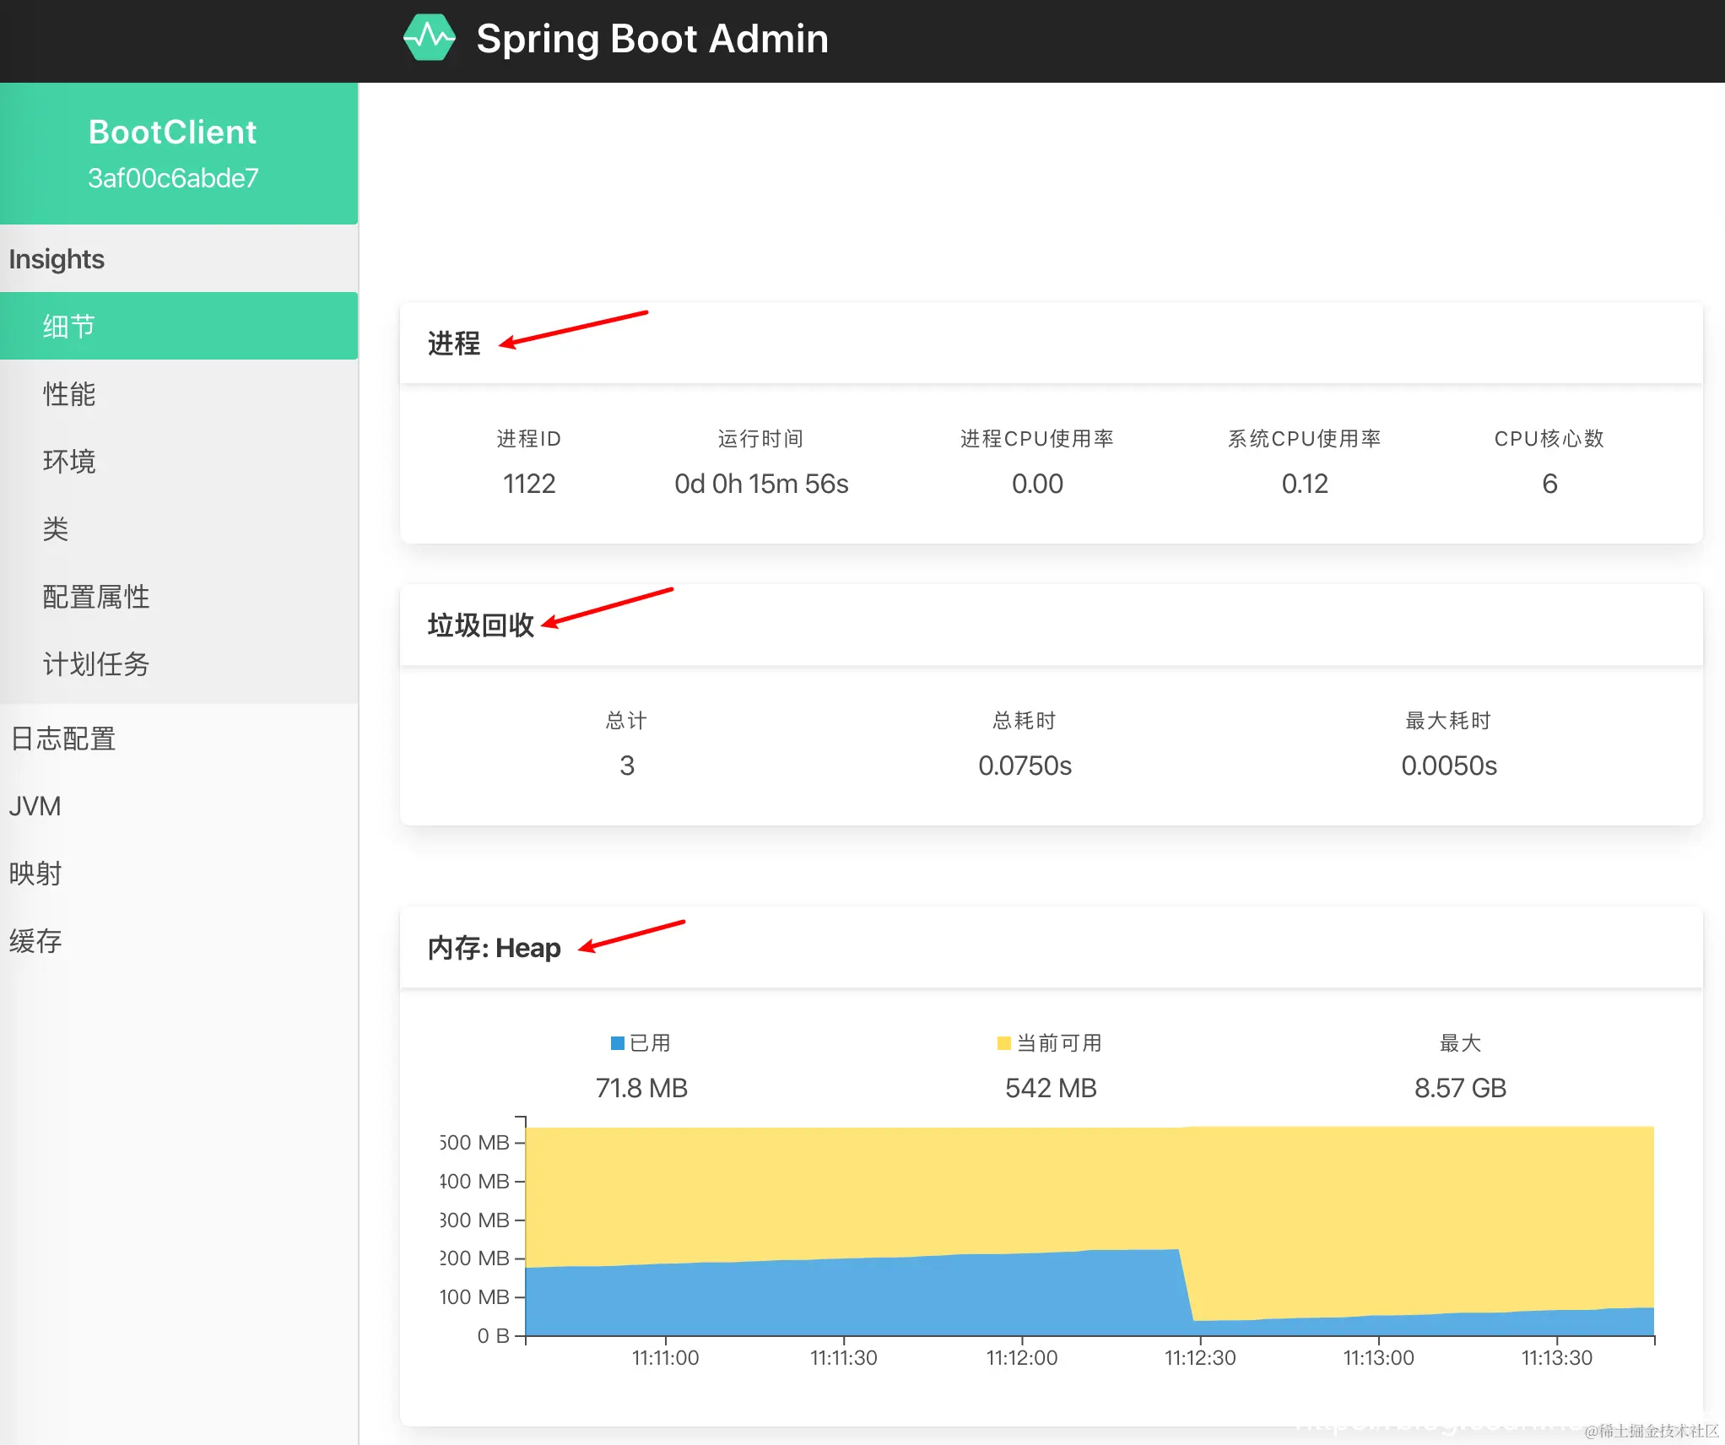Open the 细节 sidebar item

click(x=179, y=326)
